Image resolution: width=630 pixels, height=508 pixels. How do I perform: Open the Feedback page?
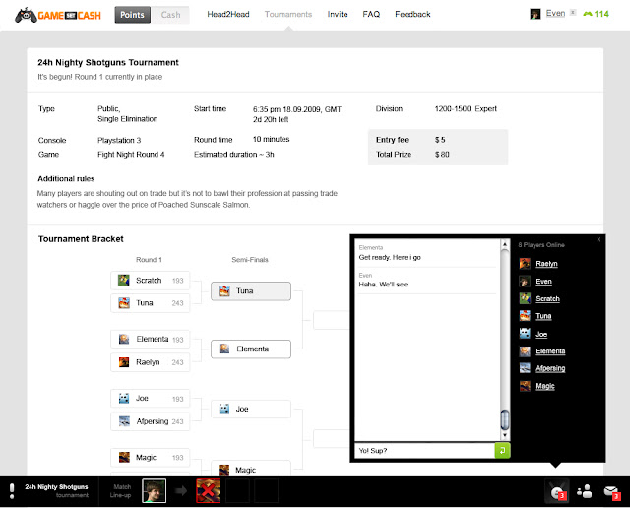click(x=412, y=15)
